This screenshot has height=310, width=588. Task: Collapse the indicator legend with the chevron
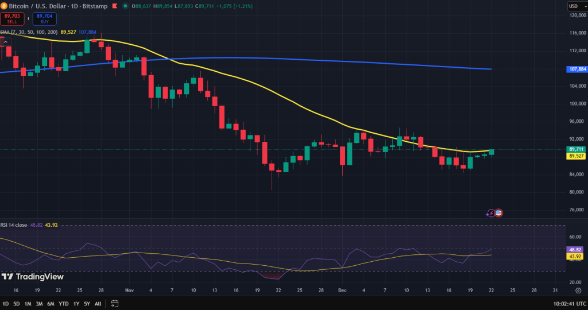pos(6,42)
